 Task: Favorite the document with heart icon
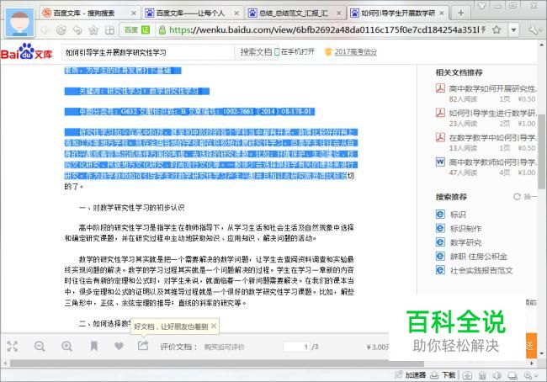click(119, 346)
